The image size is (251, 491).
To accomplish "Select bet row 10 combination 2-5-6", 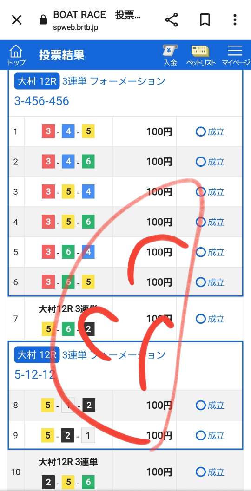I will pos(68,482).
